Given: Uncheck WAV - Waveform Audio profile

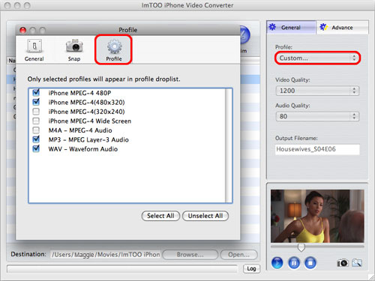Looking at the screenshot, I should click(x=36, y=148).
